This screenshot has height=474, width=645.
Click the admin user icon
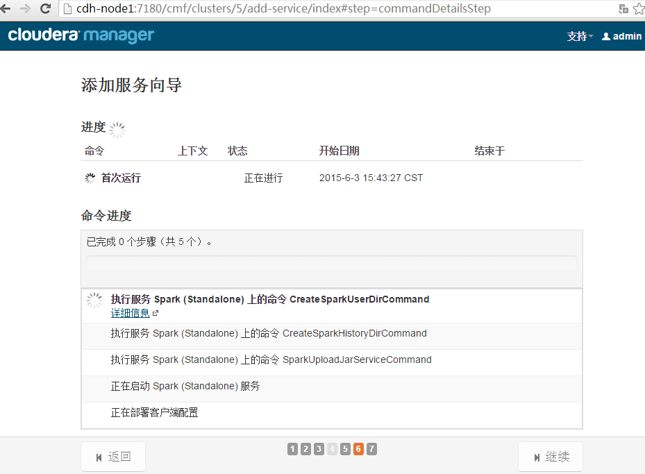tap(606, 36)
